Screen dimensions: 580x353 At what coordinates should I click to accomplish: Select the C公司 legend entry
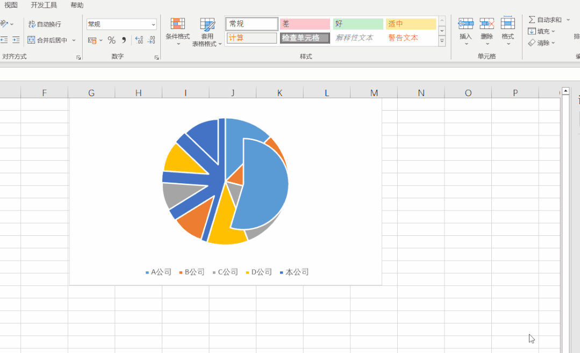[x=225, y=272]
